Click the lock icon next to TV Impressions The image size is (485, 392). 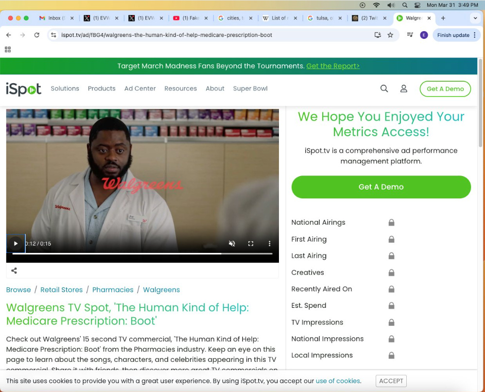click(391, 322)
